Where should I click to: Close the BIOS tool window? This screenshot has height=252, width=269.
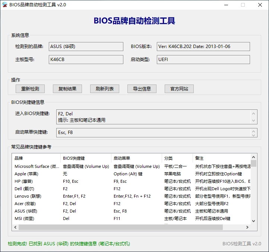pyautogui.click(x=260, y=5)
